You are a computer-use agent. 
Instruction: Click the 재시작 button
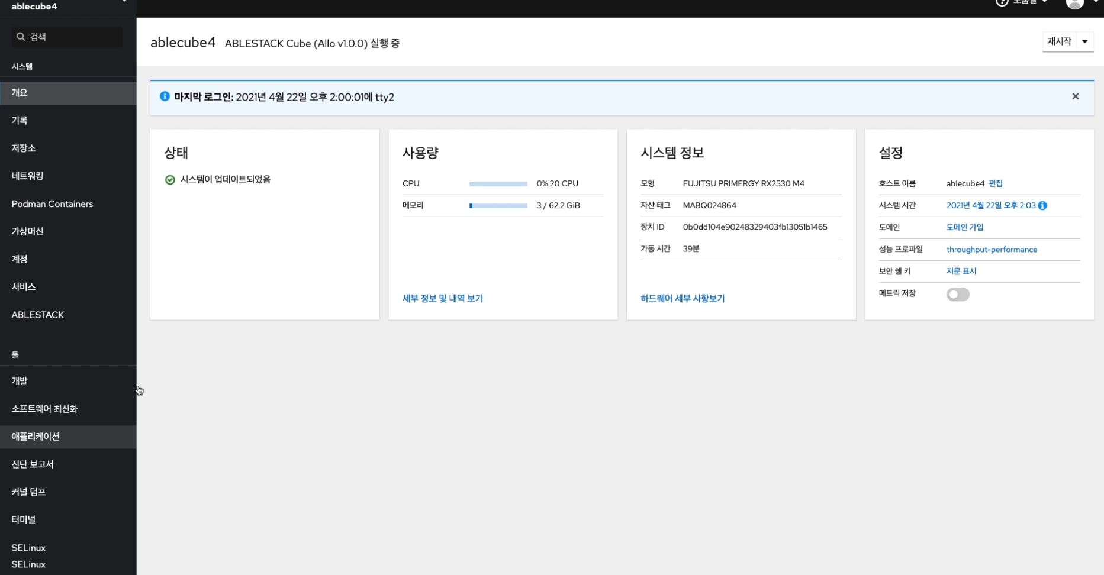point(1059,41)
